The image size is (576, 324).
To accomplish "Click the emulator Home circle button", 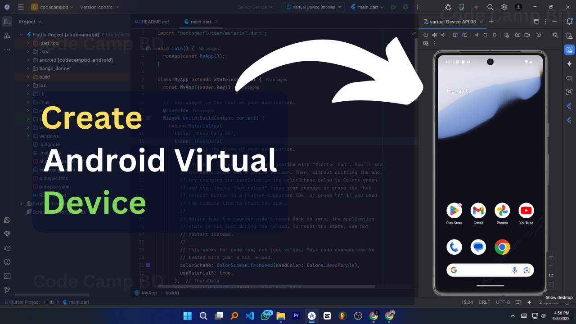I will [485, 35].
